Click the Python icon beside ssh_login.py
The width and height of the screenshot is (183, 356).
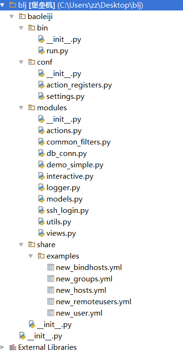41,210
